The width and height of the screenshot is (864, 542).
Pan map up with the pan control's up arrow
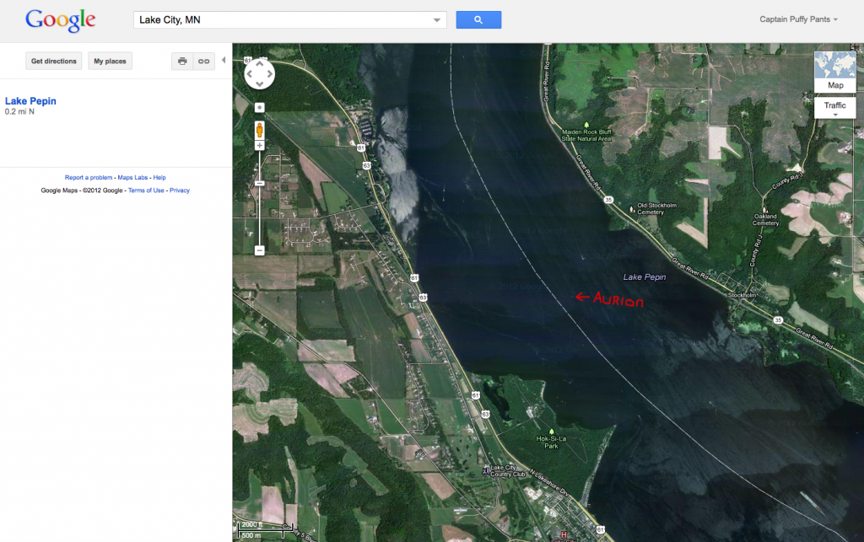pos(260,64)
